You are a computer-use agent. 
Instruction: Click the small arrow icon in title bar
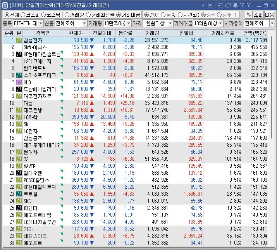click(x=203, y=5)
